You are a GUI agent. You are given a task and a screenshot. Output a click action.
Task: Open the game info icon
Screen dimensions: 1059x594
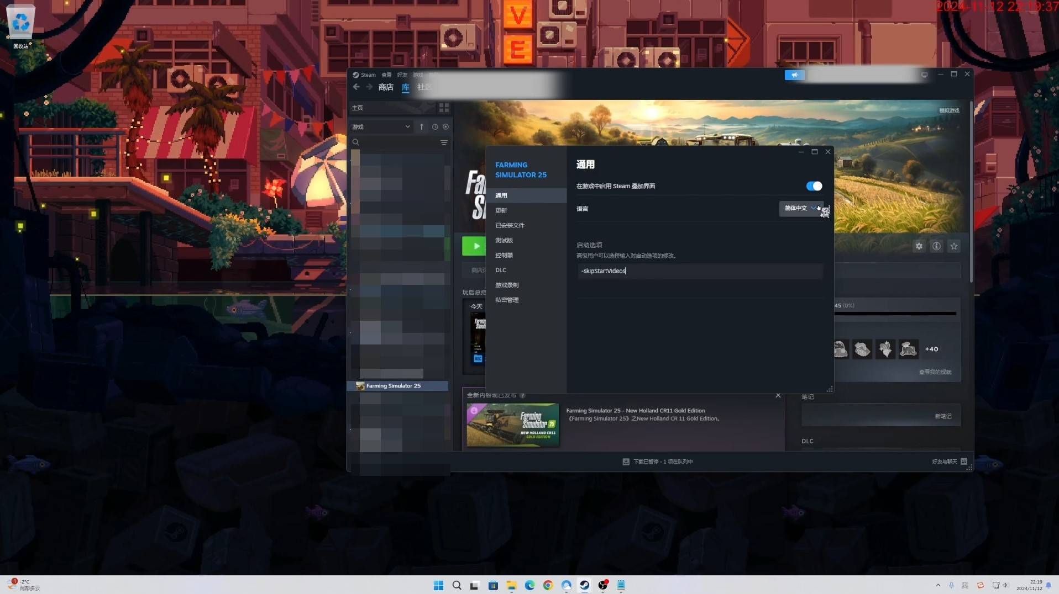click(x=936, y=246)
